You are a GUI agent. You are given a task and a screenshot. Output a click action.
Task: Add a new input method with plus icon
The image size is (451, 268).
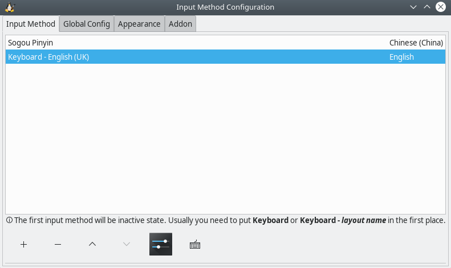[x=23, y=244]
